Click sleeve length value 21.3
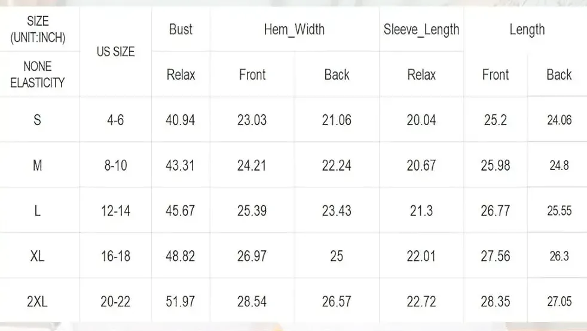The image size is (587, 331). point(421,211)
